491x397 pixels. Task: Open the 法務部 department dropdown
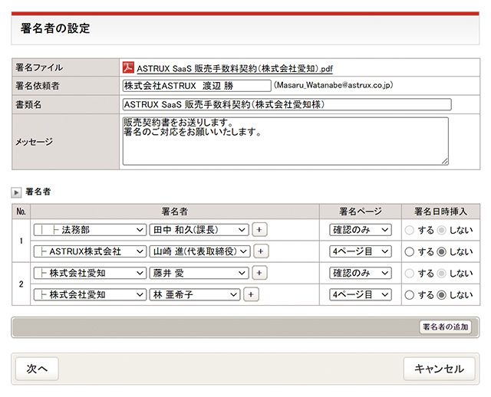(x=90, y=230)
